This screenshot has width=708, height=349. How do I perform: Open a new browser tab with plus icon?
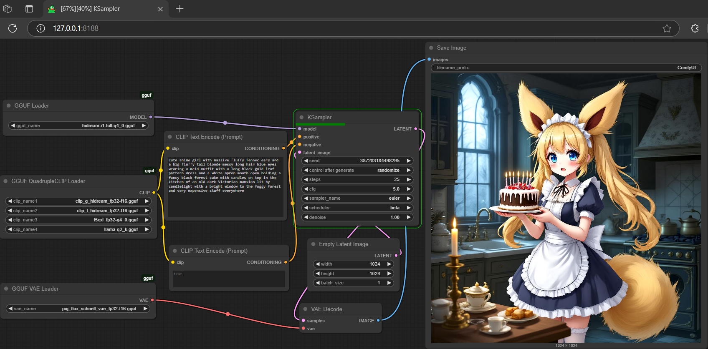tap(180, 9)
